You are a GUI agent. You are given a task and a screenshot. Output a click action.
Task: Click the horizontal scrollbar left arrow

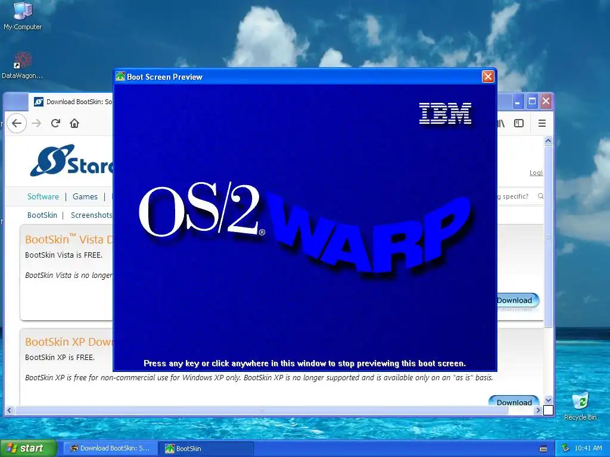coord(10,411)
